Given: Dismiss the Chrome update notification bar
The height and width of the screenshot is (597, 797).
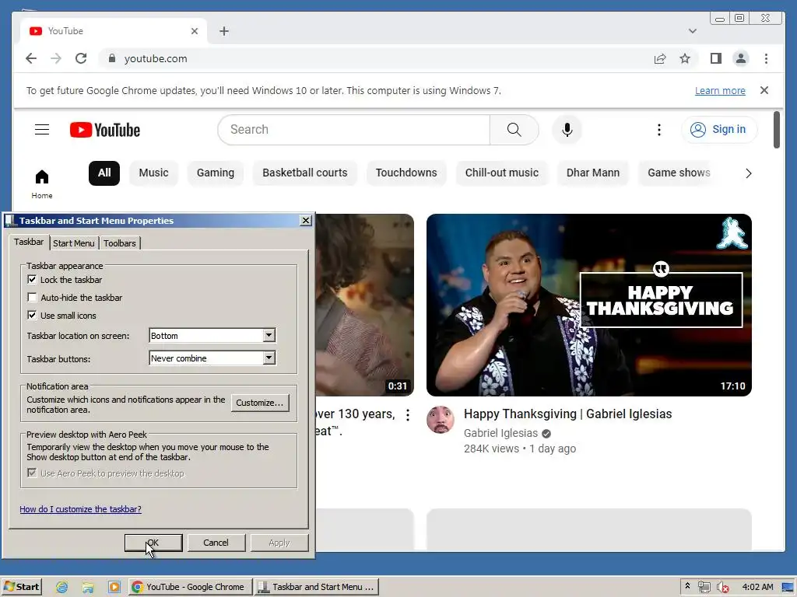Looking at the screenshot, I should (x=764, y=90).
